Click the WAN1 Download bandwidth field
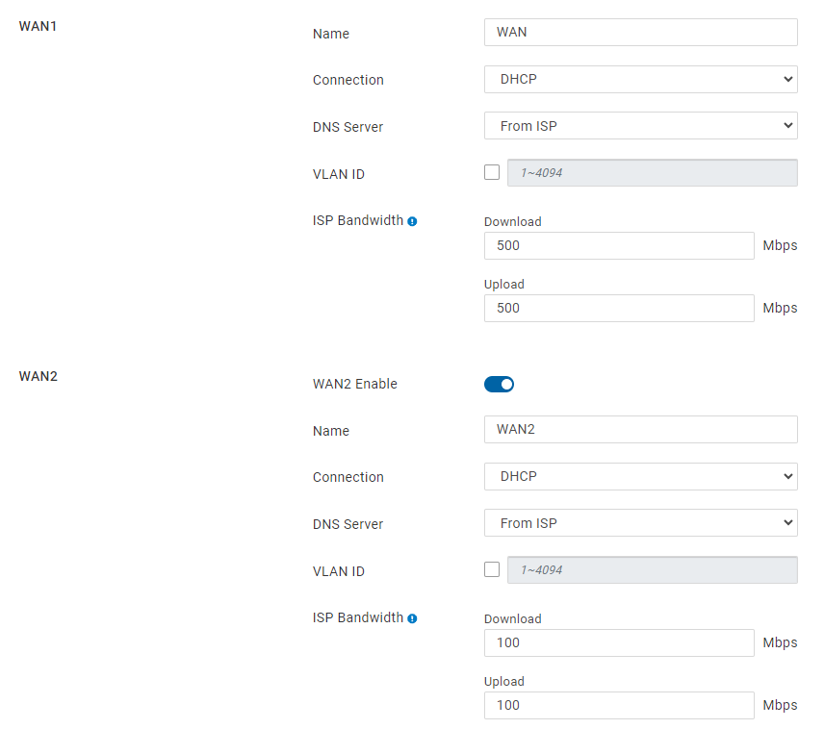 (x=618, y=246)
